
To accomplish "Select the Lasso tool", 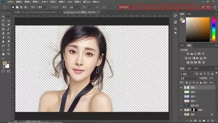I will 3,20.
